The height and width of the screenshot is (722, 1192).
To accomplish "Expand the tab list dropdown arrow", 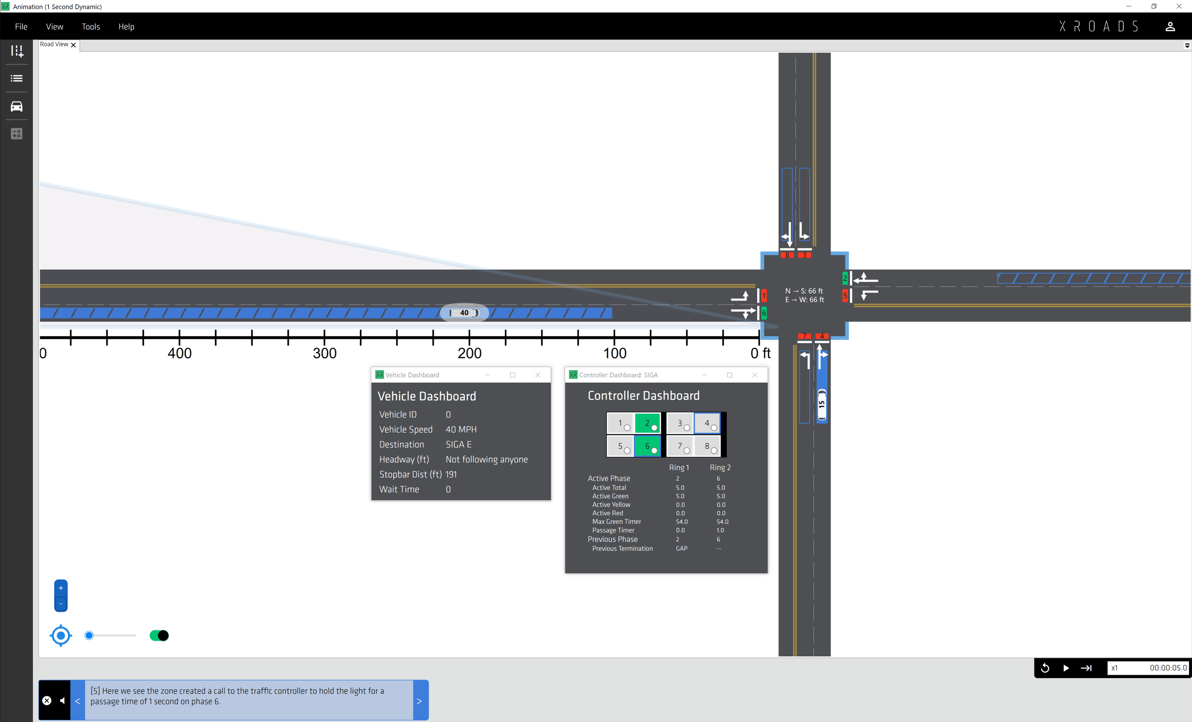I will pos(1186,45).
